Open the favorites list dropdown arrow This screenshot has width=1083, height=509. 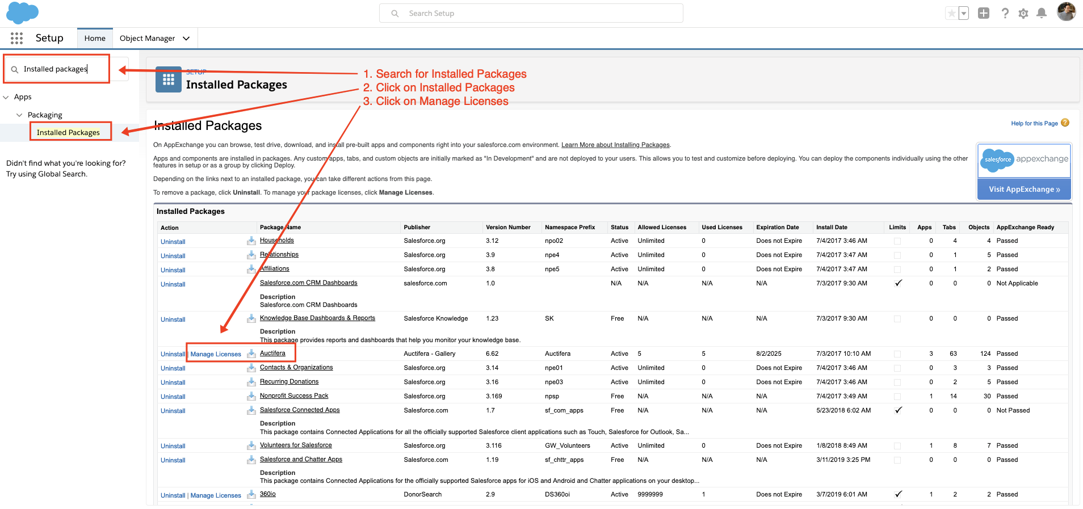(964, 13)
